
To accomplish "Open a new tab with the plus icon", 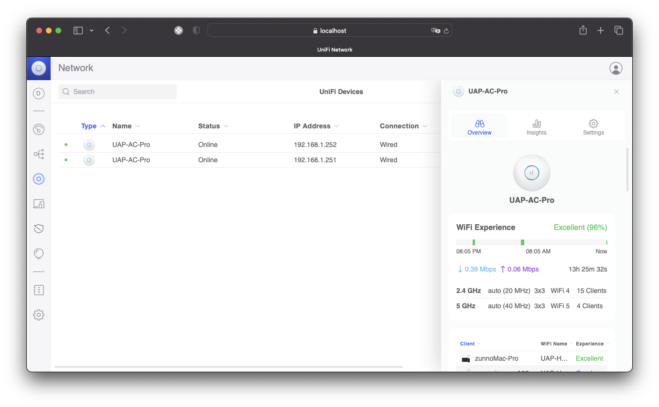I will coord(601,31).
